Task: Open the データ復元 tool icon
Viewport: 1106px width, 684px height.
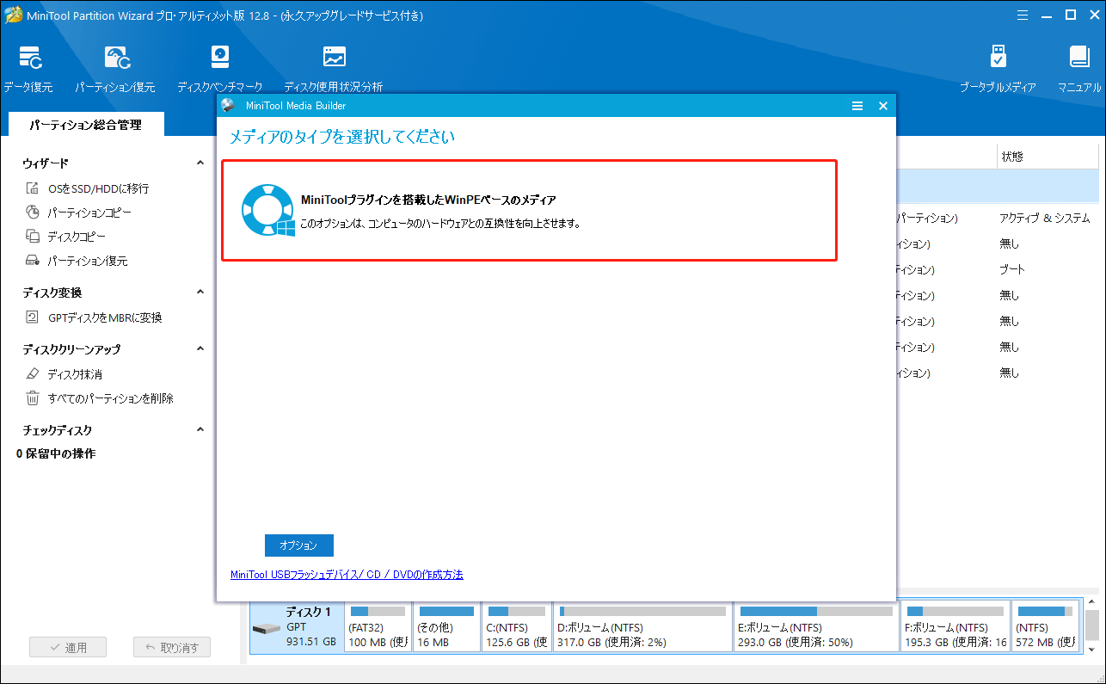Action: pos(31,58)
